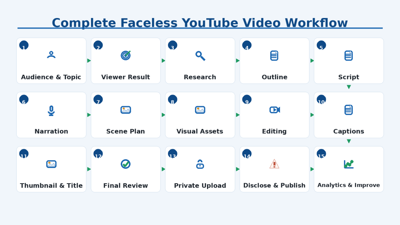Click the number 1 badge on Audience & Topic

24,45
